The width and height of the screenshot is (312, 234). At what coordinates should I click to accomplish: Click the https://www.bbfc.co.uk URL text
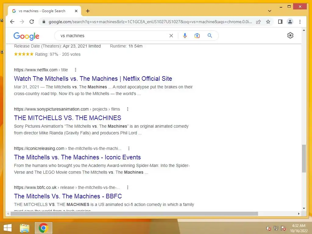click(35, 187)
